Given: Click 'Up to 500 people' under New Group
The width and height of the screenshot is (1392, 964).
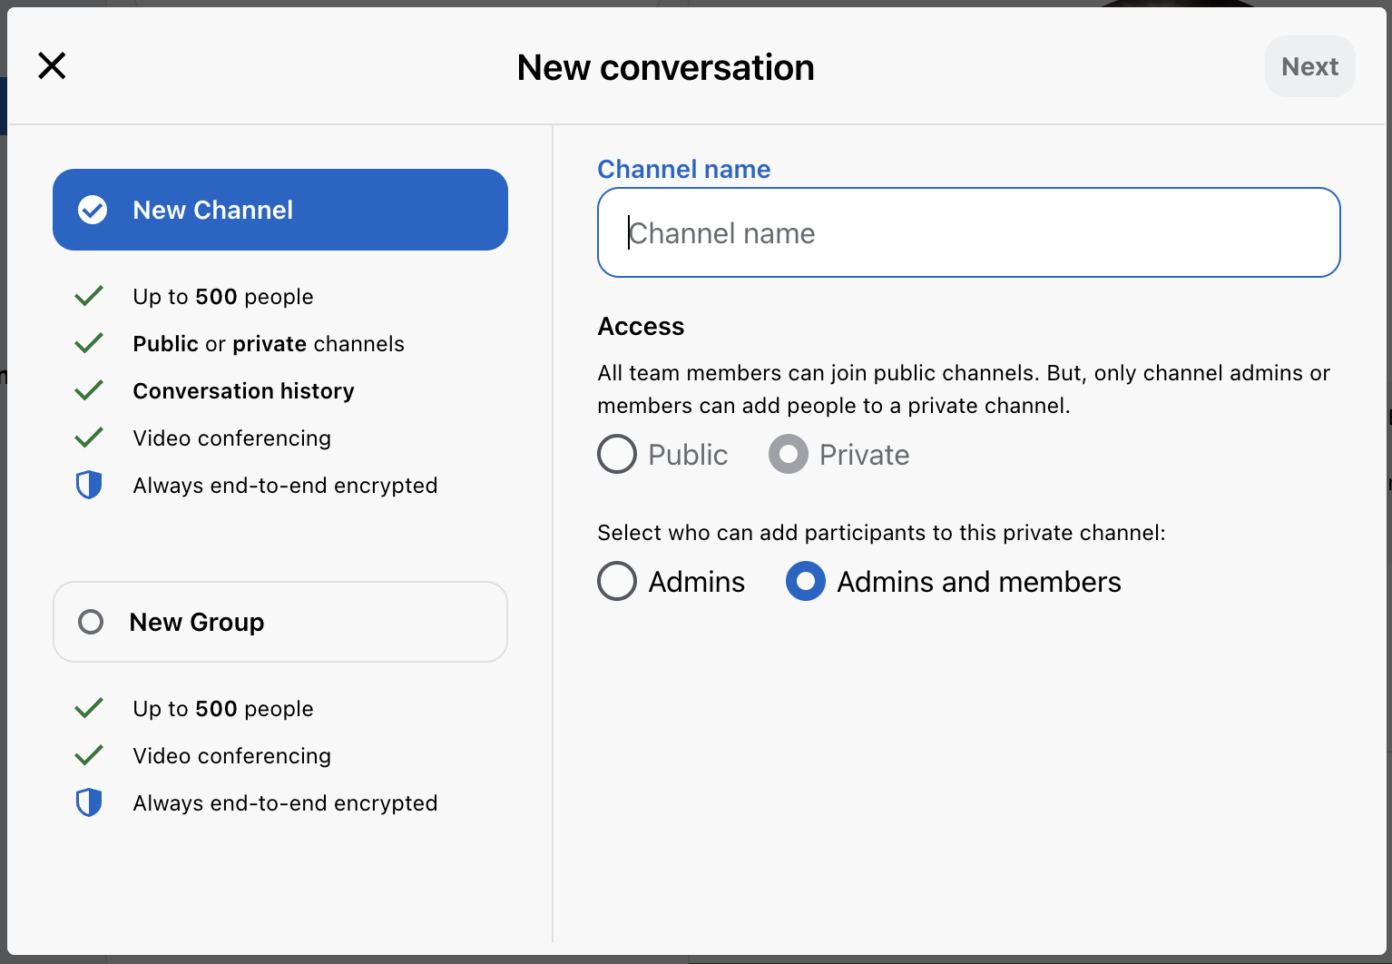Looking at the screenshot, I should [x=223, y=708].
